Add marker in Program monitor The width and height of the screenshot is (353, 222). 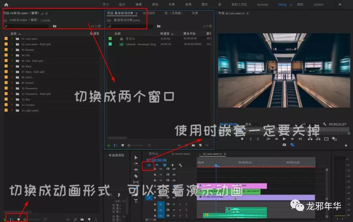click(242, 139)
